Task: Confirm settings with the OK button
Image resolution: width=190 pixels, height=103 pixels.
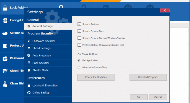Action: tap(138, 97)
